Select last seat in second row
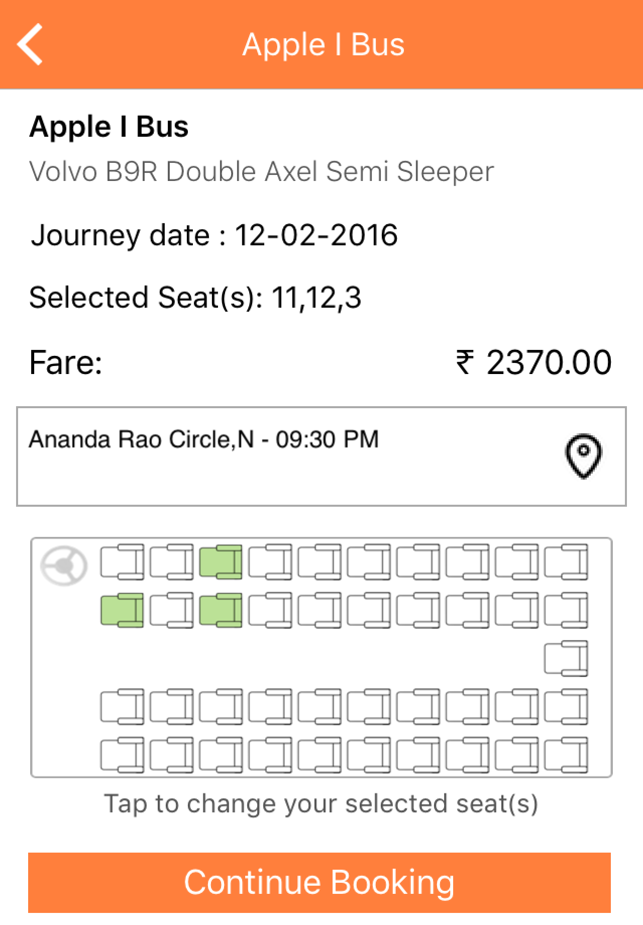This screenshot has height=925, width=643. click(567, 610)
